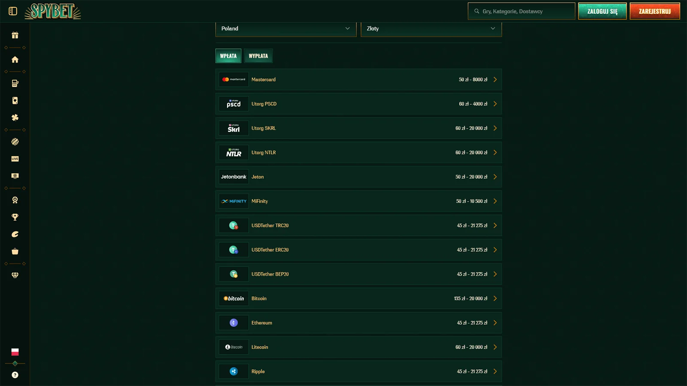
Task: Open the LIVE icon in sidebar
Action: 15,159
